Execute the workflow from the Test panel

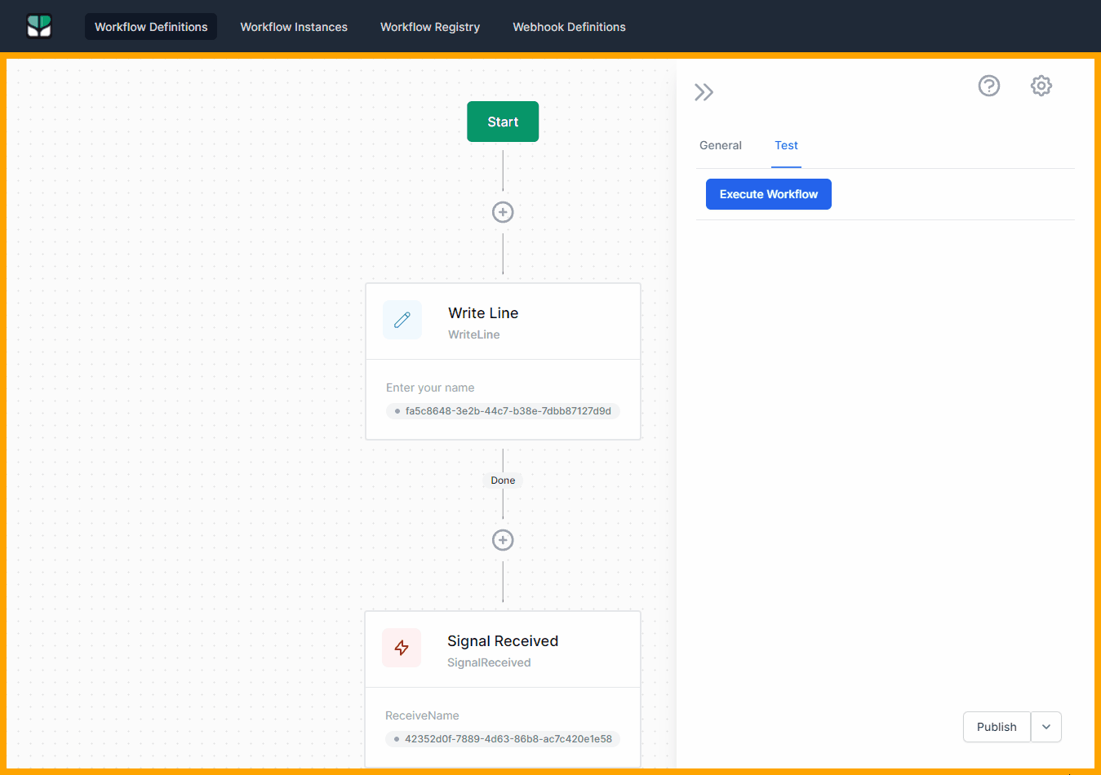coord(768,193)
